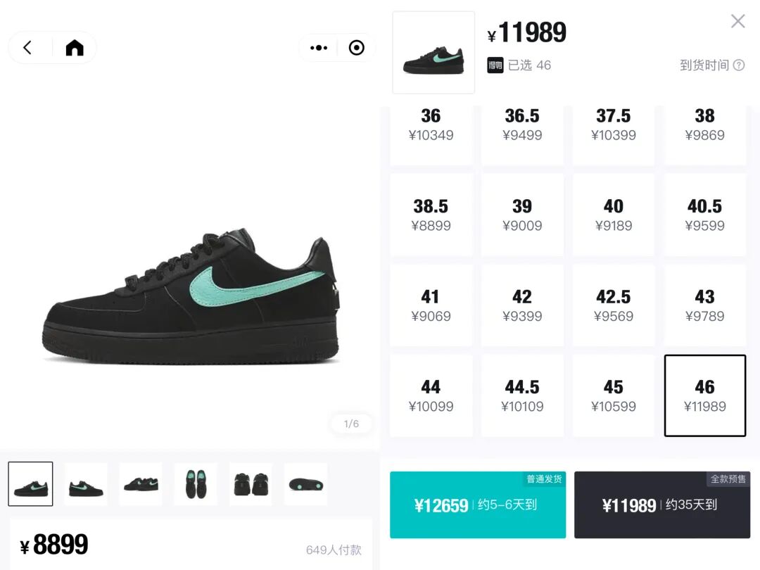Open the three-dot more options menu
The width and height of the screenshot is (760, 570).
click(x=319, y=48)
